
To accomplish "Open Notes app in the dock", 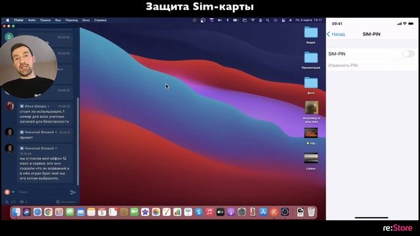I will [91, 212].
